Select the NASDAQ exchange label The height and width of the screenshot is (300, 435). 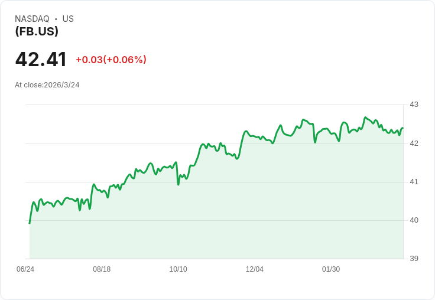pyautogui.click(x=32, y=19)
